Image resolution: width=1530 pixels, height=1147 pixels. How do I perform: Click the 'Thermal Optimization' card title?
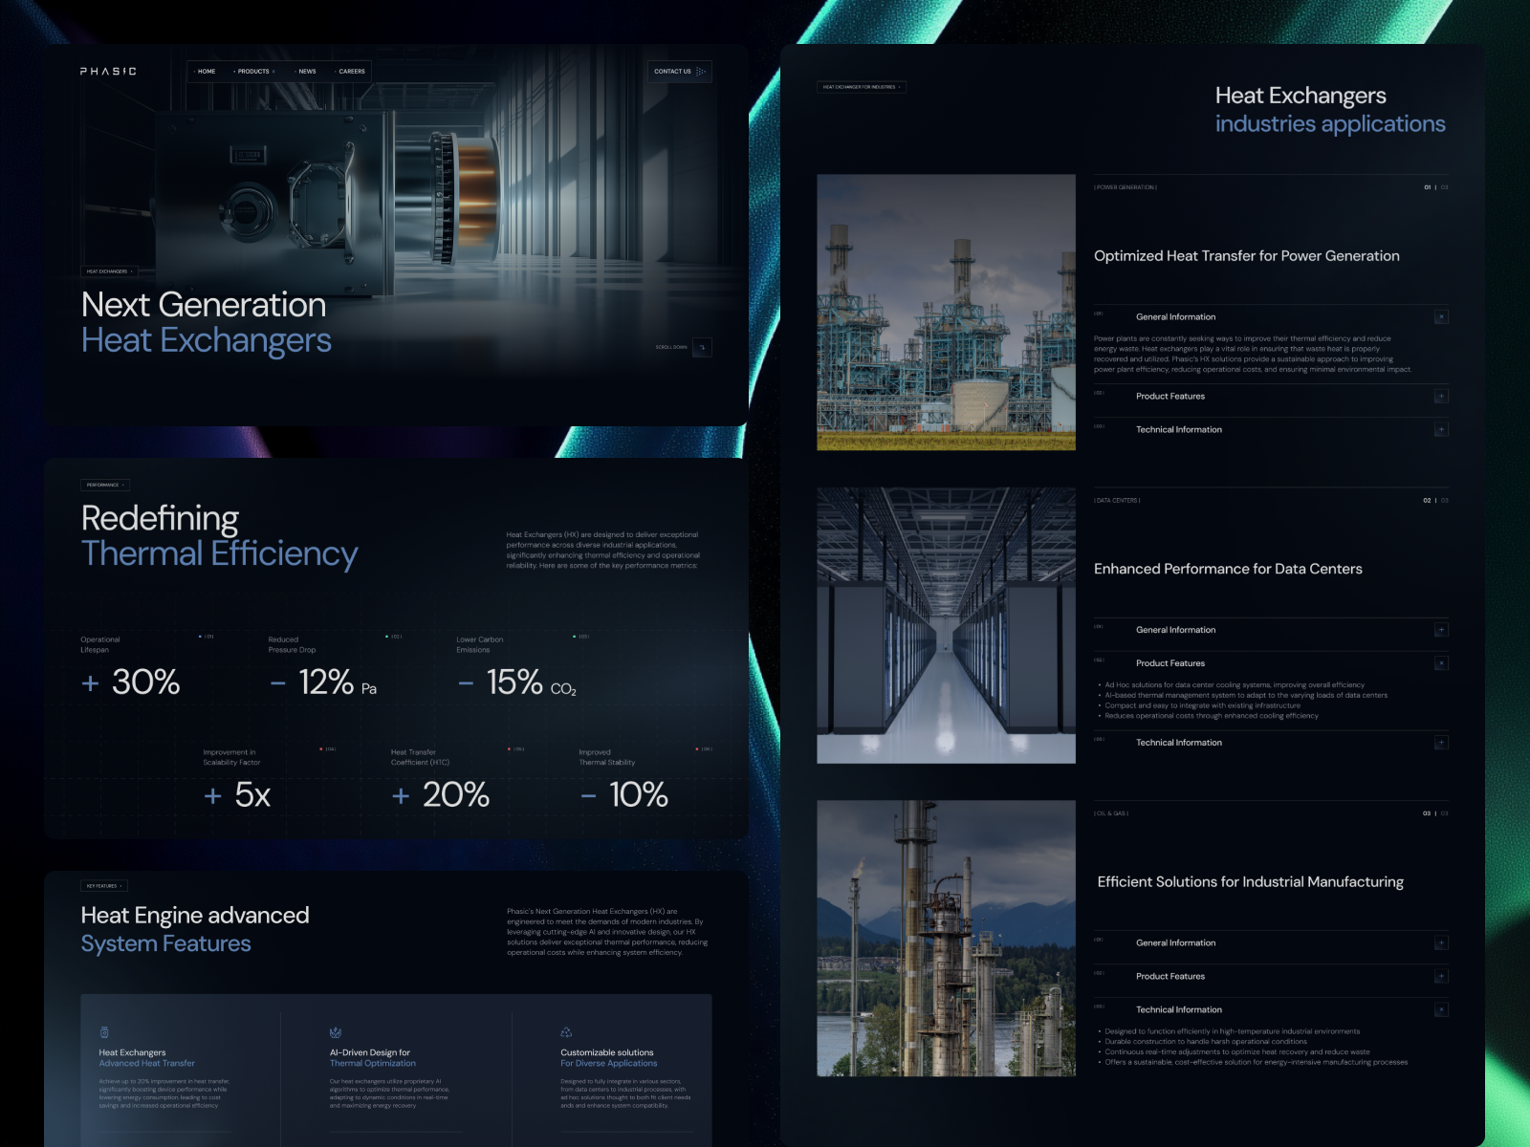[373, 1063]
